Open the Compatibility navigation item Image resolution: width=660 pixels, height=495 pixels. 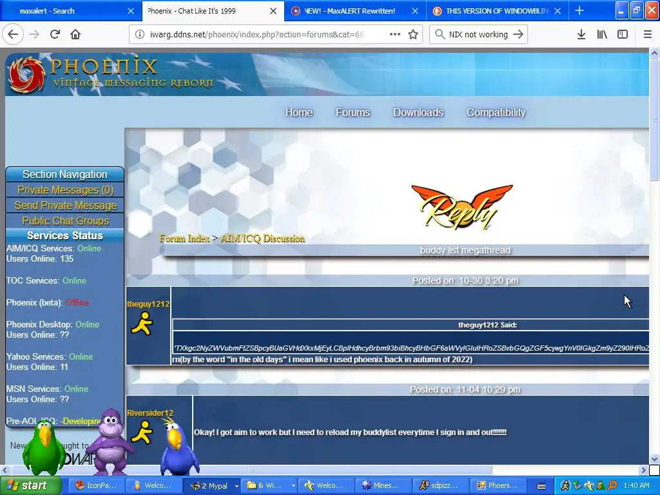coord(496,112)
